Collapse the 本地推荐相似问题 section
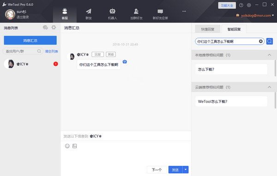 pos(269,55)
